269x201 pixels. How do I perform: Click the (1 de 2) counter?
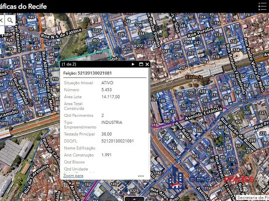[69, 64]
